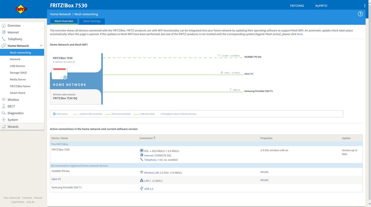Click Home Network in the breadcrumb
This screenshot has height=207, width=371.
coord(60,14)
